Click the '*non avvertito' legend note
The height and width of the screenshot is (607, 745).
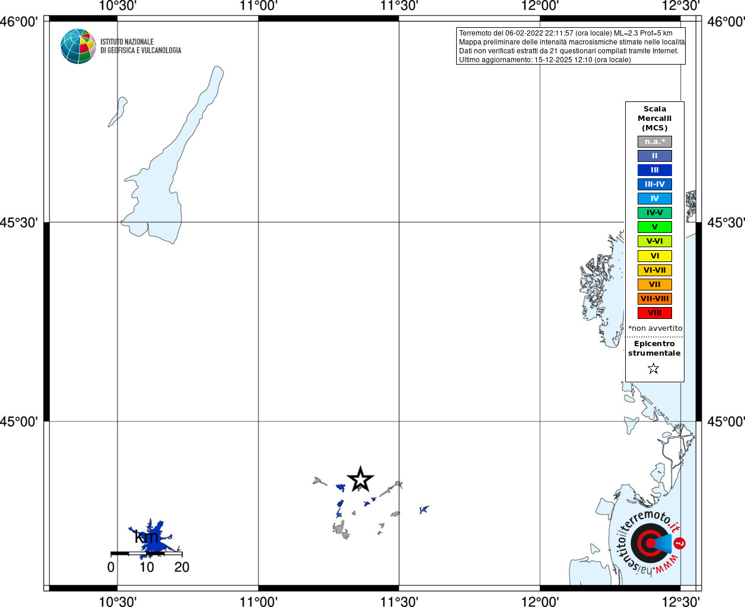point(655,328)
